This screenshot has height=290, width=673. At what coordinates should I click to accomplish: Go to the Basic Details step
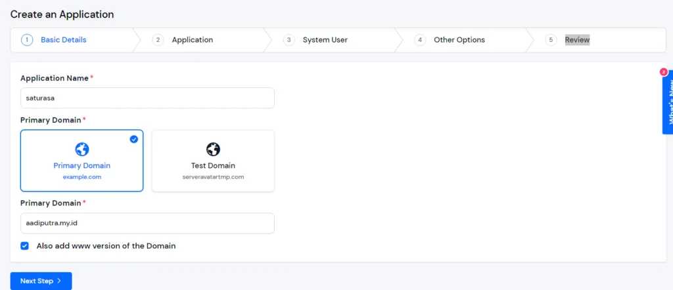pos(64,40)
